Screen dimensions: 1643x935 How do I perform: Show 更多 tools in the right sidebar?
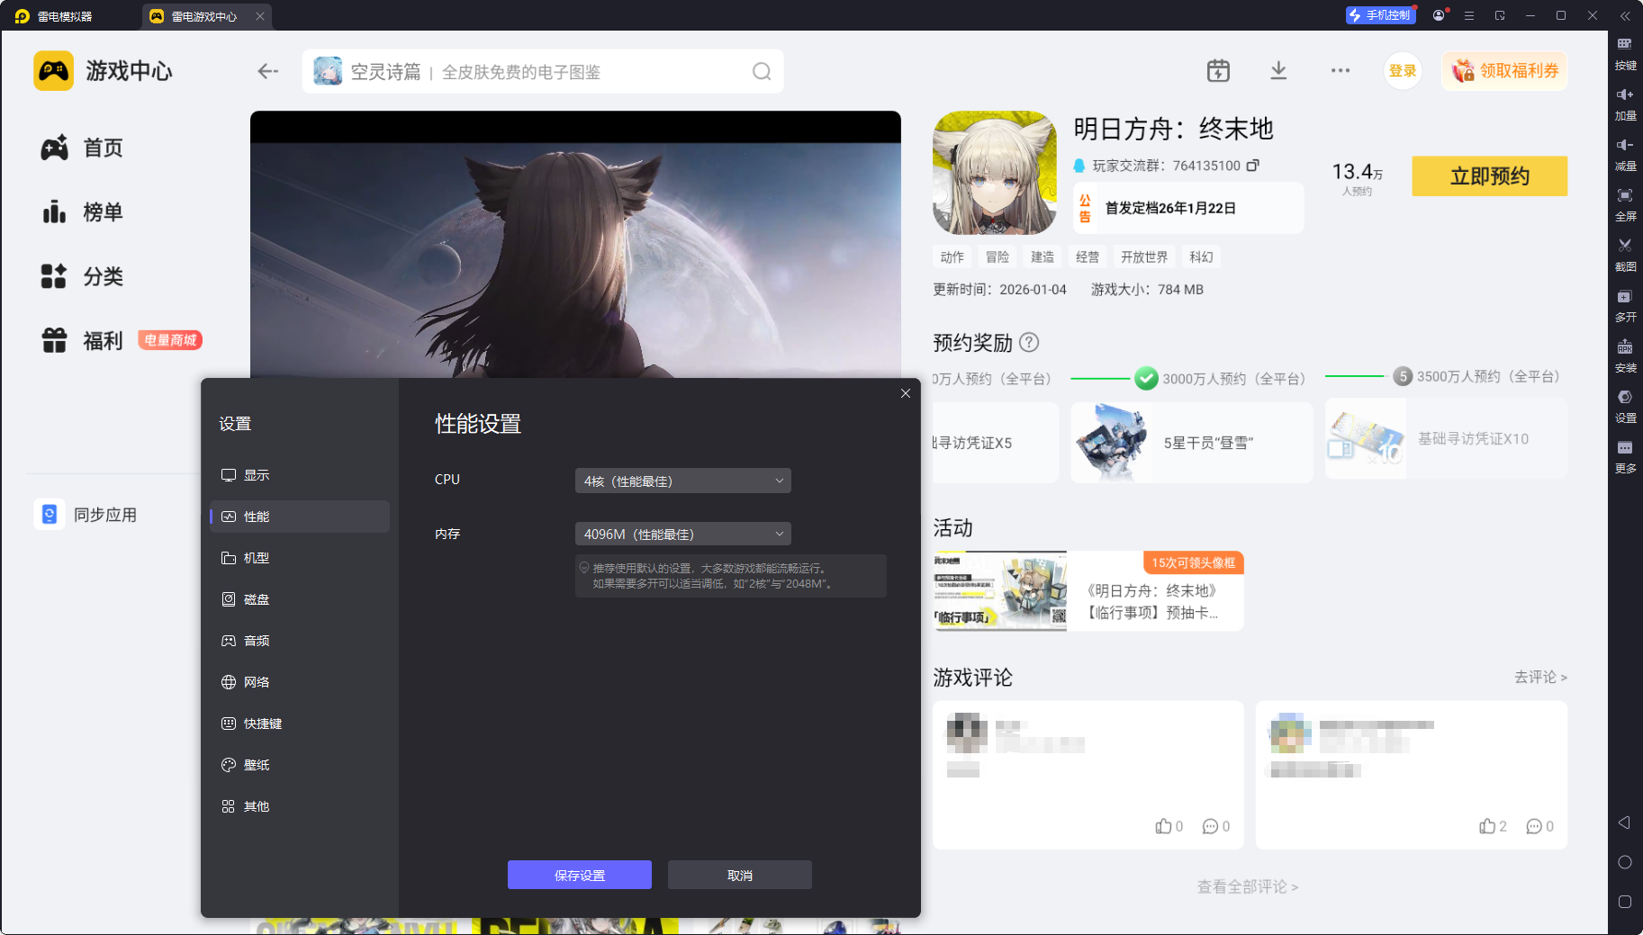[1625, 456]
